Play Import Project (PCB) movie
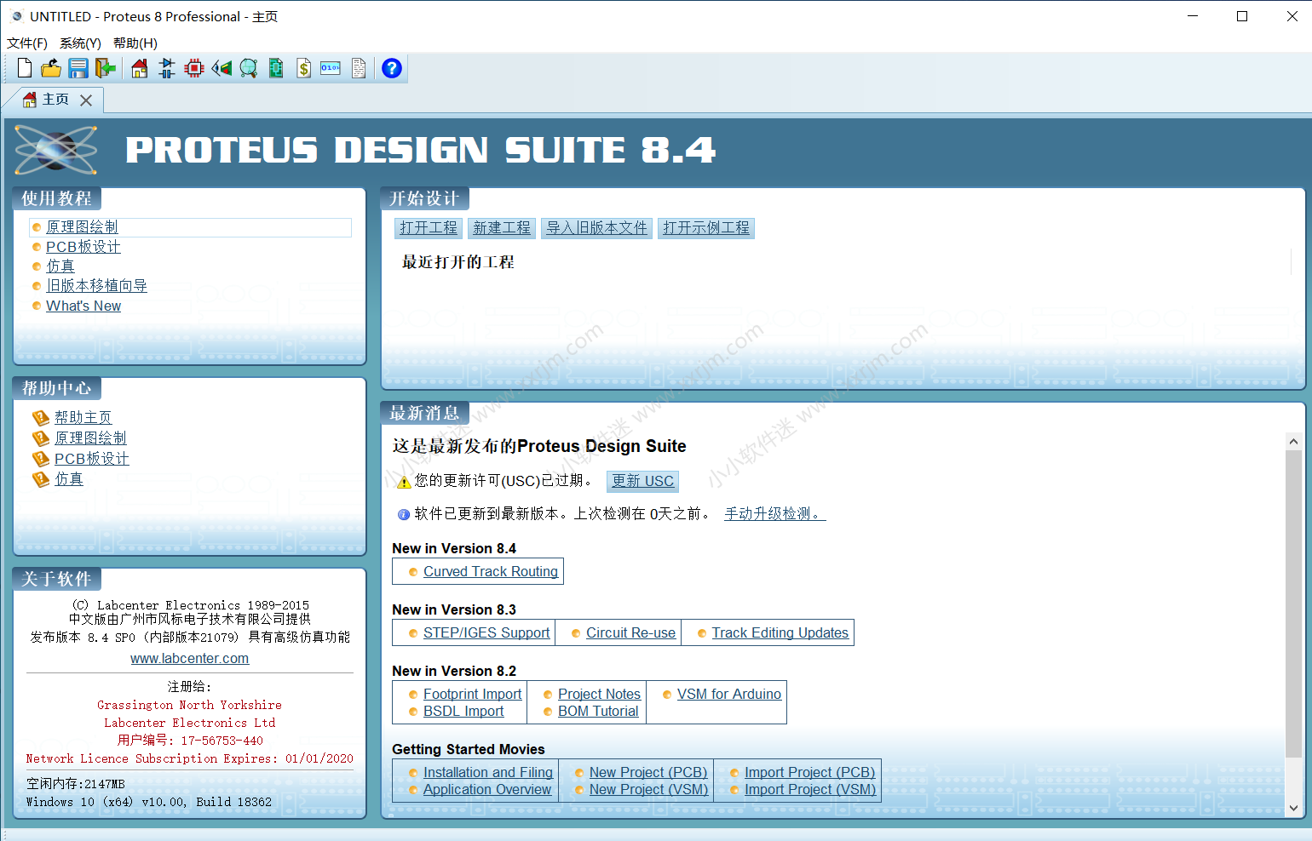The height and width of the screenshot is (841, 1312). 810,772
